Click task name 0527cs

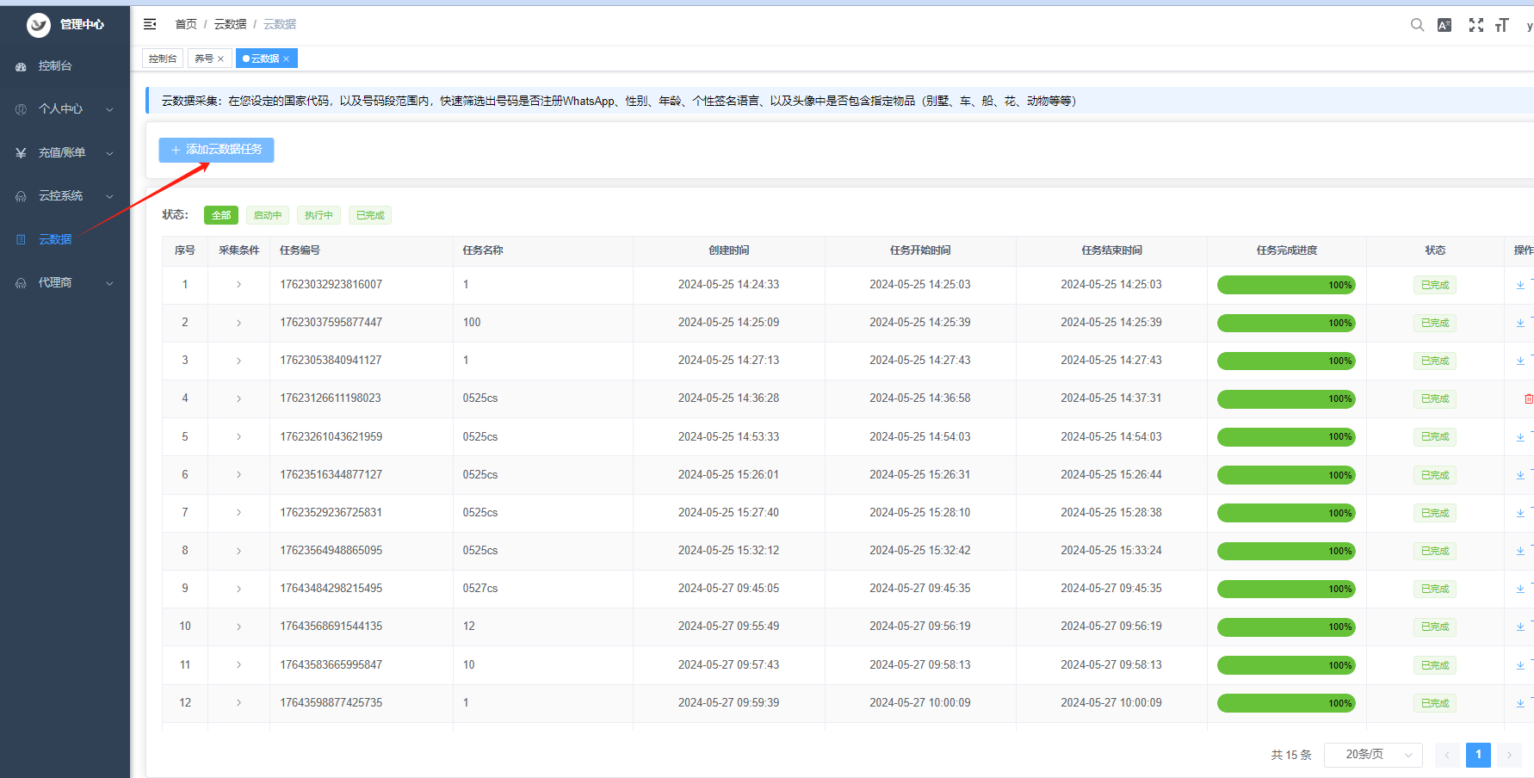[480, 589]
